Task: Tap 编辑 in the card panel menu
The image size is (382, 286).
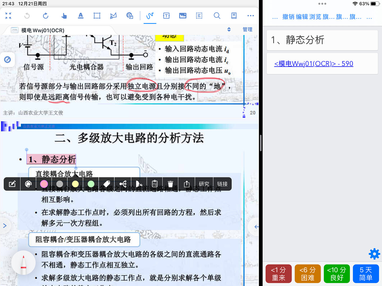Action: click(302, 17)
